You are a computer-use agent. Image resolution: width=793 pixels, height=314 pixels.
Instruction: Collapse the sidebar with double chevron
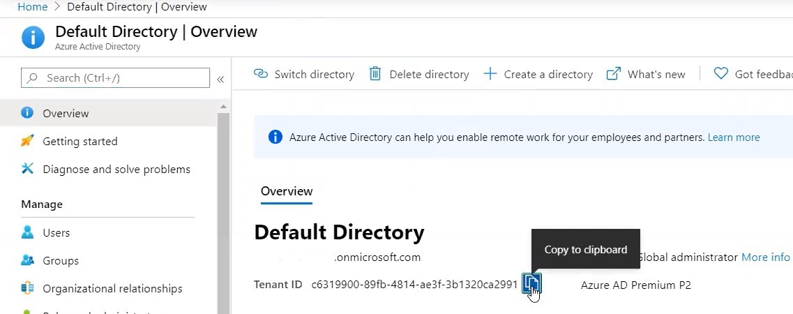220,80
